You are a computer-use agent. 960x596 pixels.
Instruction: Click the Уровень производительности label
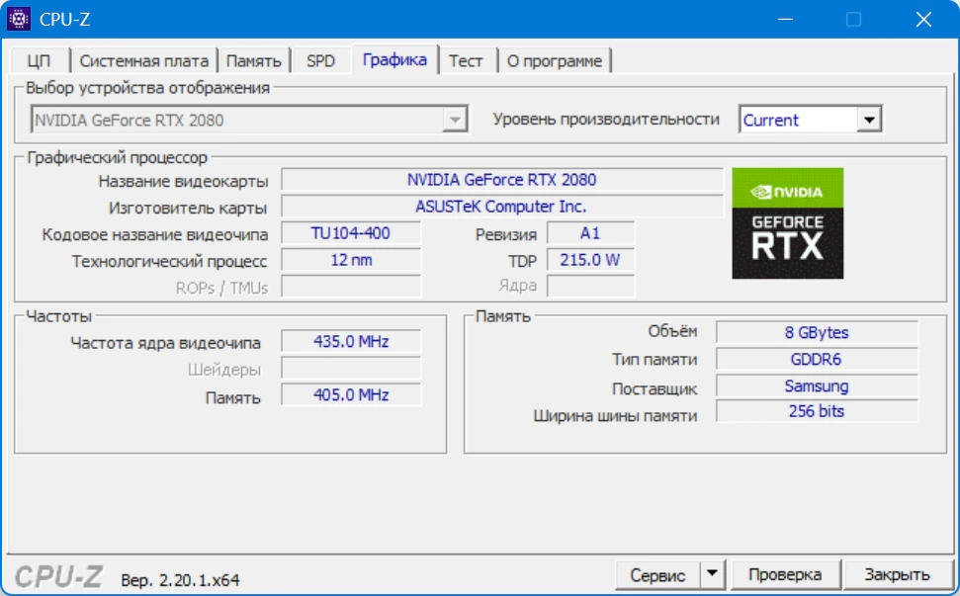click(606, 120)
